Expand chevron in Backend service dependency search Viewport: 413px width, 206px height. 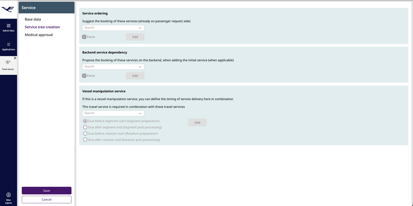140,67
